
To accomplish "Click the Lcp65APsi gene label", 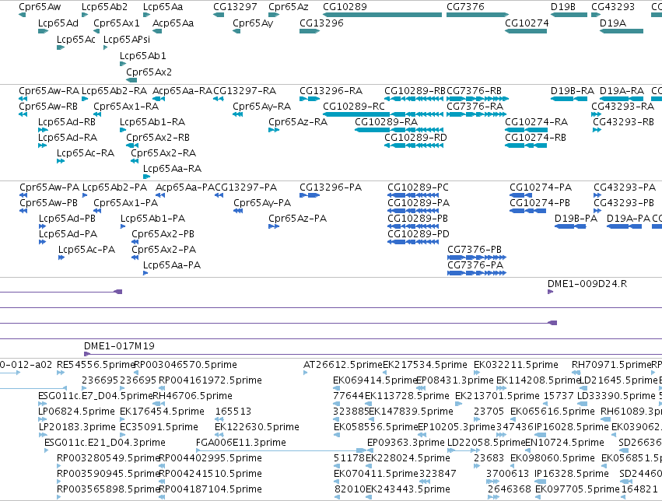I will tap(127, 39).
